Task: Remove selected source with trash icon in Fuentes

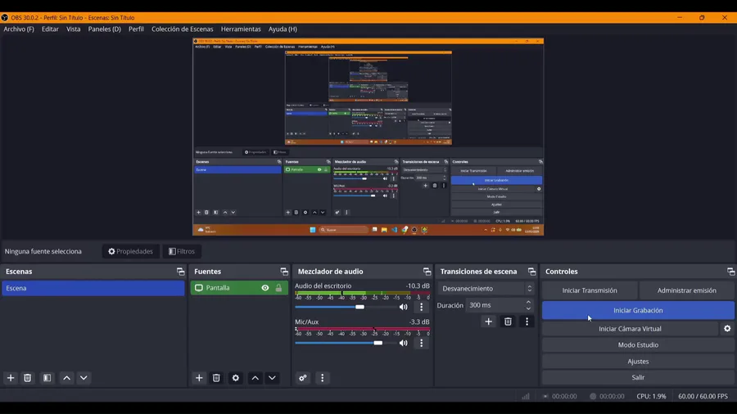Action: coord(216,378)
